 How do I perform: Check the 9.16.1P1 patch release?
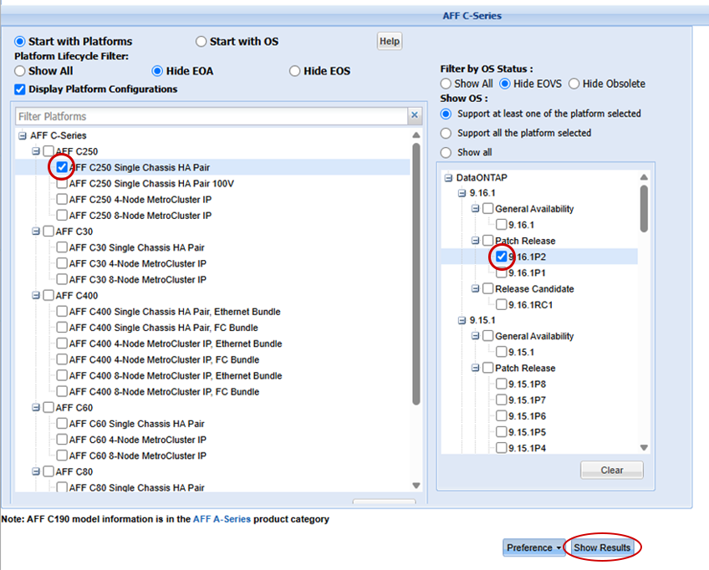click(x=502, y=272)
